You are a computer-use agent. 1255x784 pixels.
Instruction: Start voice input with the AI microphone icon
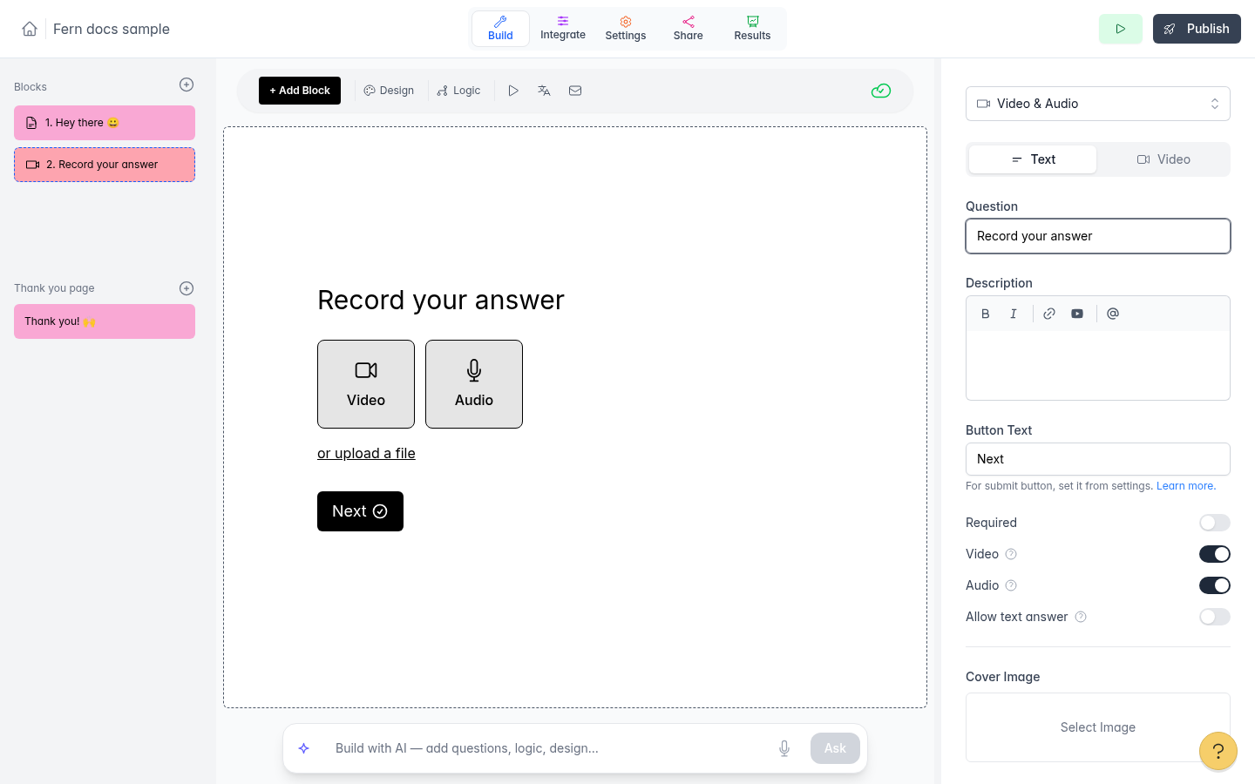point(784,748)
